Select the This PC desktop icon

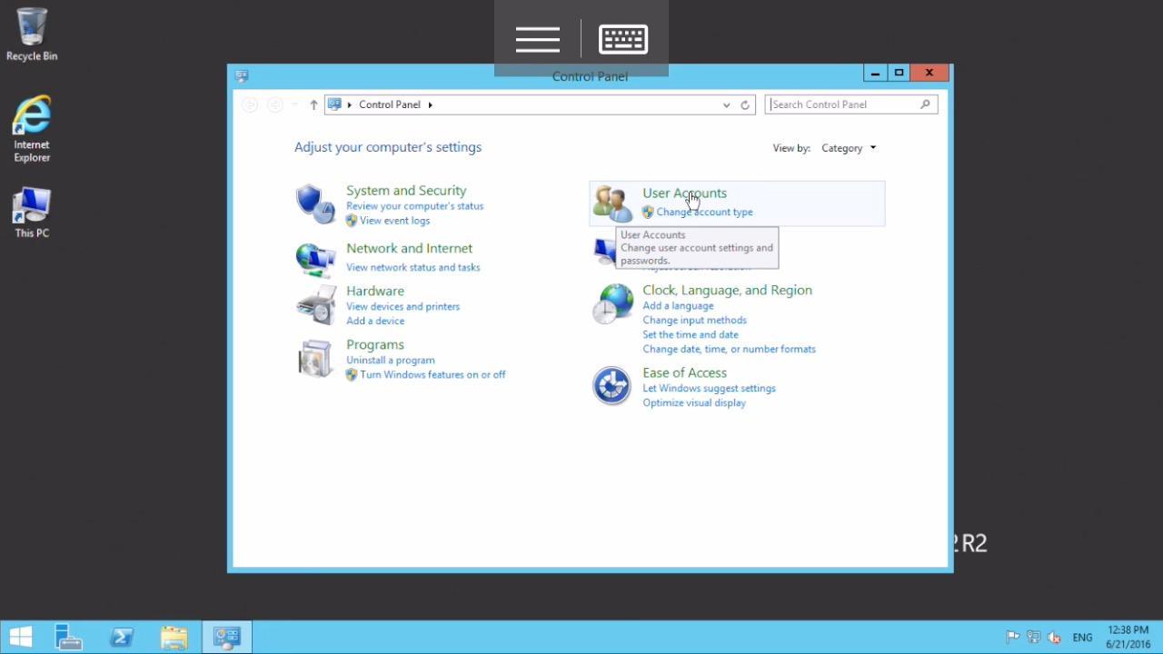(x=32, y=213)
